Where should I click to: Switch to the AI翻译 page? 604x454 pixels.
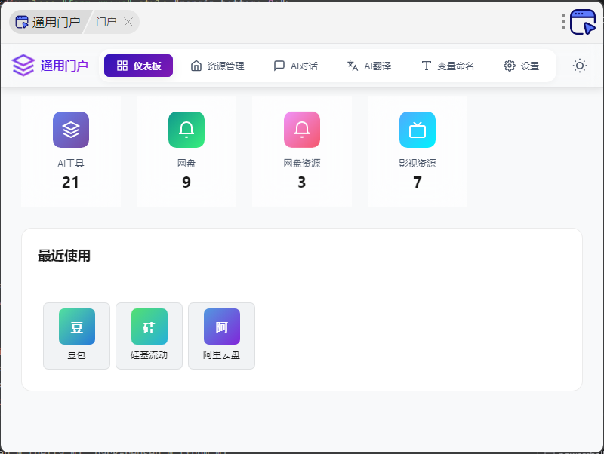pos(368,66)
